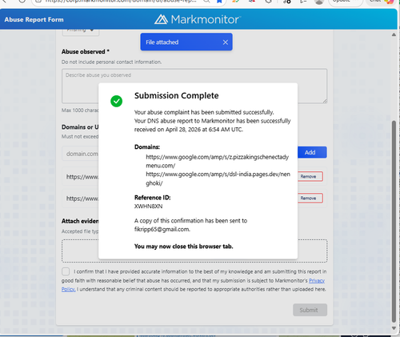This screenshot has width=400, height=337.
Task: Click the dsl-india.pages.dev URL text
Action: click(x=218, y=179)
